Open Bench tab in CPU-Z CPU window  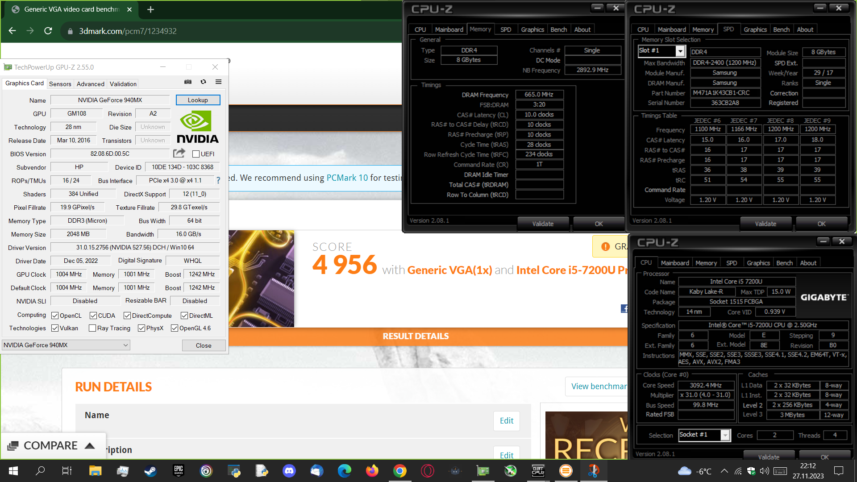tap(785, 263)
